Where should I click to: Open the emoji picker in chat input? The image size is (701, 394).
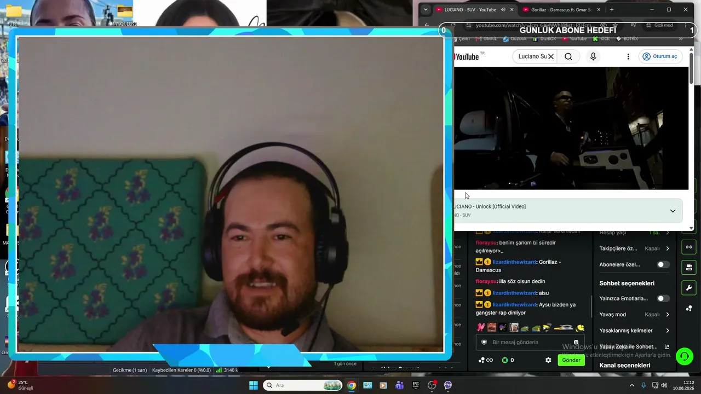[576, 342]
